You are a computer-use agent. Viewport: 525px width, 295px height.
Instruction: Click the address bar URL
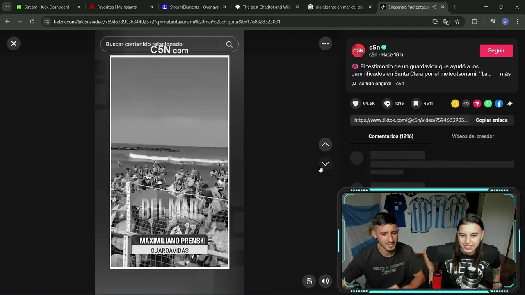[167, 22]
